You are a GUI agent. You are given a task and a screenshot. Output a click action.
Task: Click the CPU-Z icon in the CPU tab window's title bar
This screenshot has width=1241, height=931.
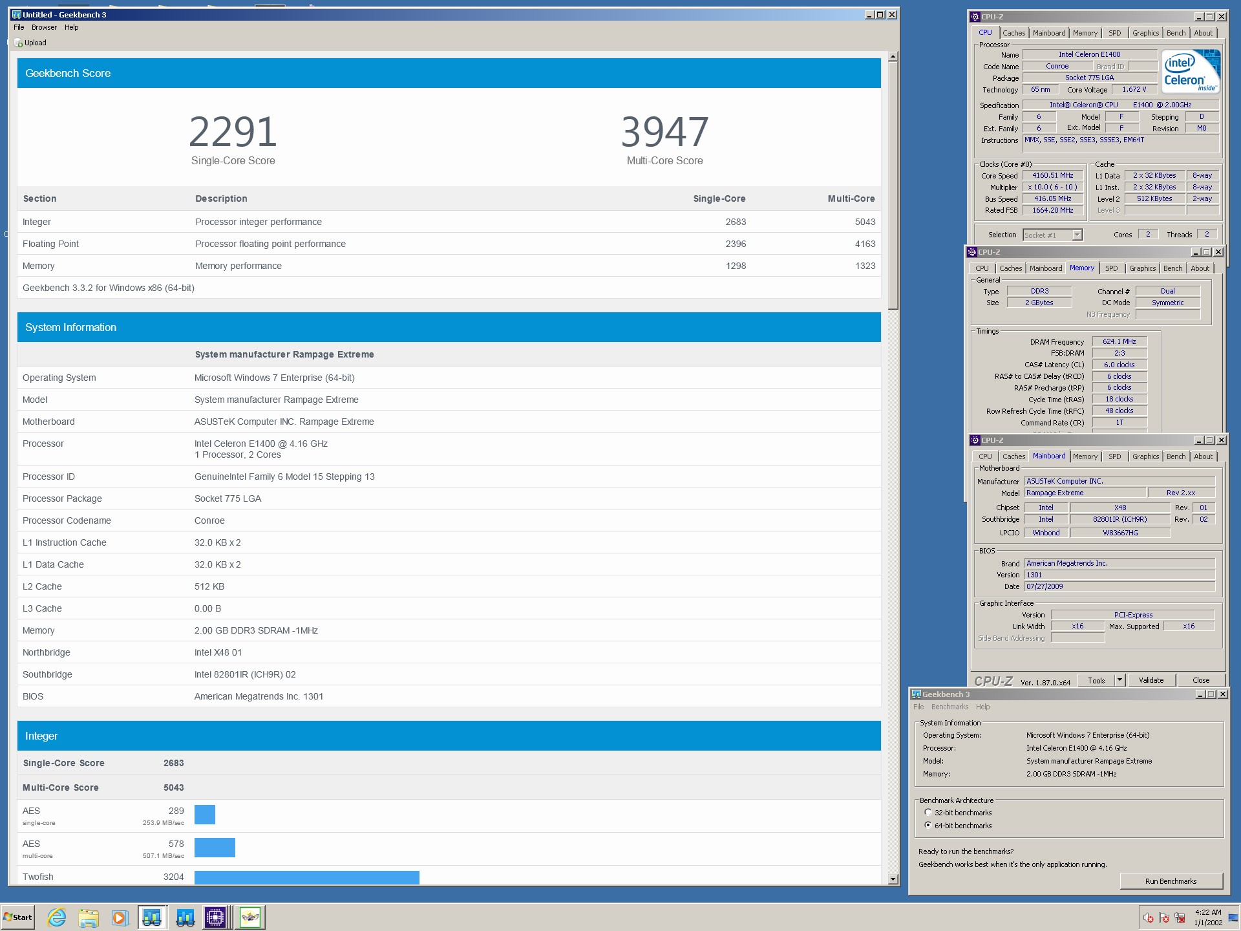coord(975,17)
